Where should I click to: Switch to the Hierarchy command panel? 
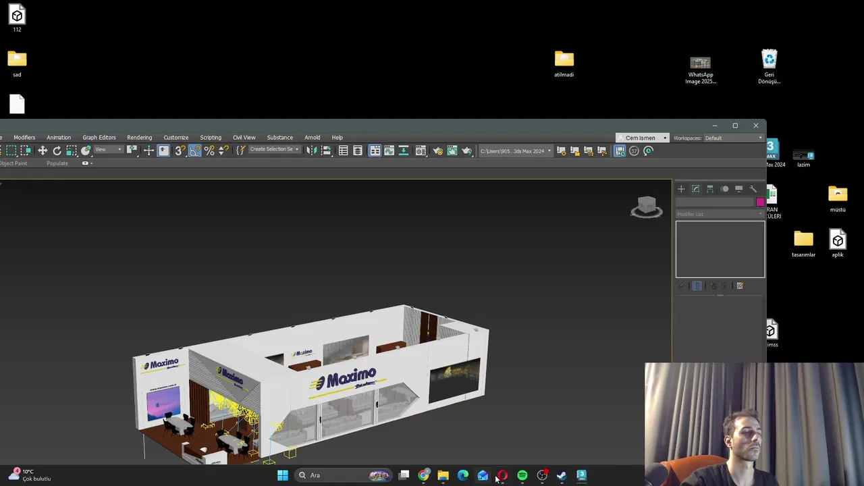tap(710, 189)
